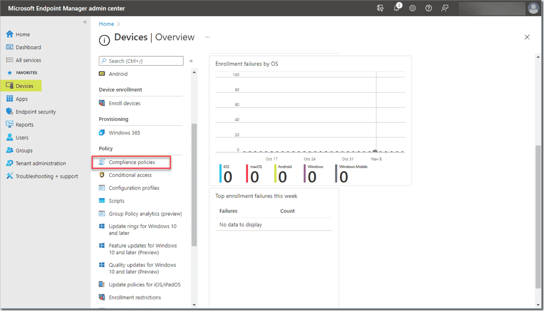Viewport: 544px width, 311px height.
Task: Select All services label in navigation
Action: (28, 60)
